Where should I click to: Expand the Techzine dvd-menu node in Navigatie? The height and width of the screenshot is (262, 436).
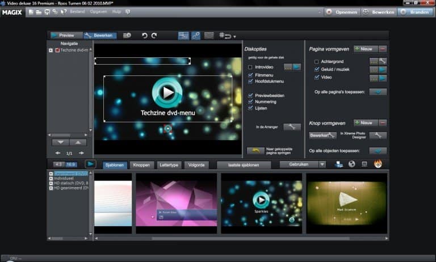51,50
